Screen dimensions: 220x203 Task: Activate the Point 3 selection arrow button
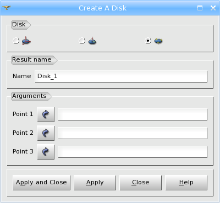(46, 152)
